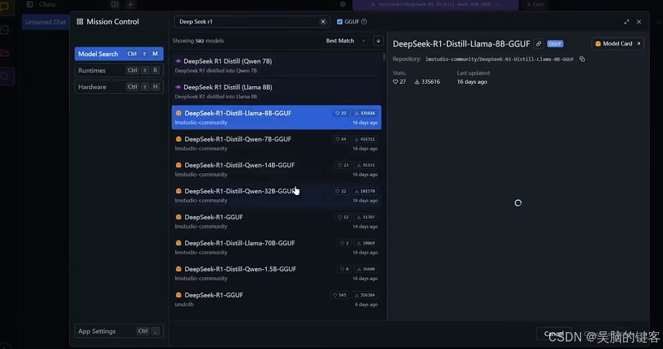Switch to the Runtimes tab

point(119,70)
